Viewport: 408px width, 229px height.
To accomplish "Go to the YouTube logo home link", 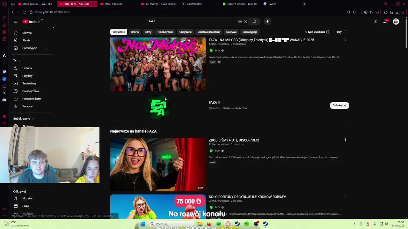I will pyautogui.click(x=31, y=21).
